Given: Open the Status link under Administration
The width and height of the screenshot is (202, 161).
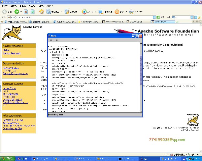Looking at the screenshot, I should pos(6,50).
